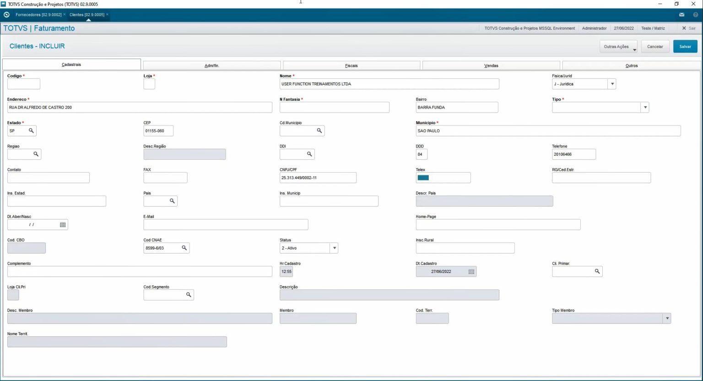Open lookup search for Cd.Municipio field

[x=319, y=131]
